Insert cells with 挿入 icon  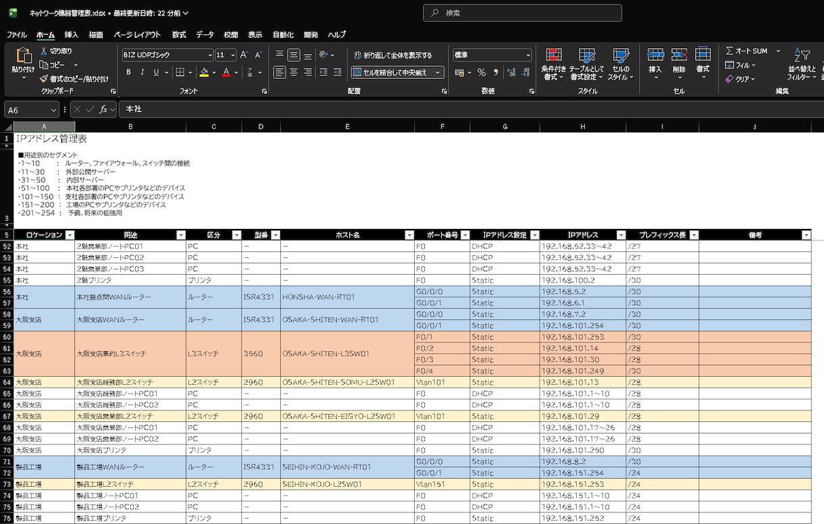click(x=655, y=55)
